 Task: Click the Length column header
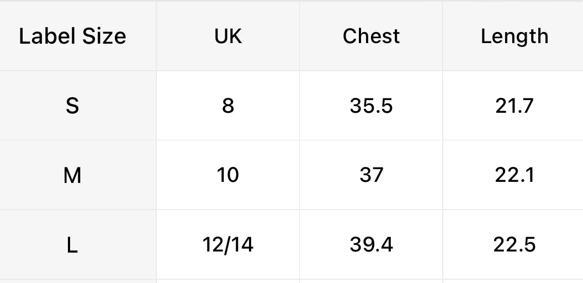515,36
